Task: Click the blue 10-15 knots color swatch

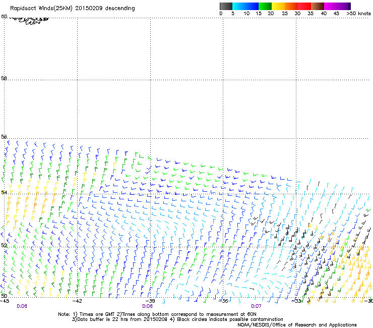Action: tap(252, 6)
